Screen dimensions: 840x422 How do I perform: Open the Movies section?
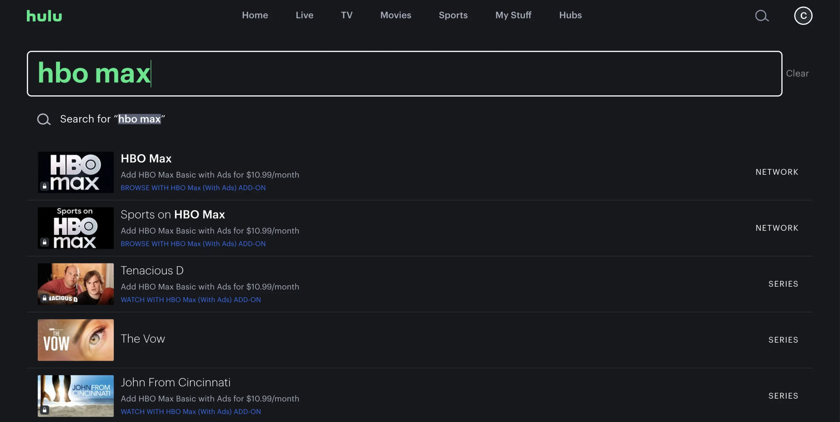pos(396,15)
